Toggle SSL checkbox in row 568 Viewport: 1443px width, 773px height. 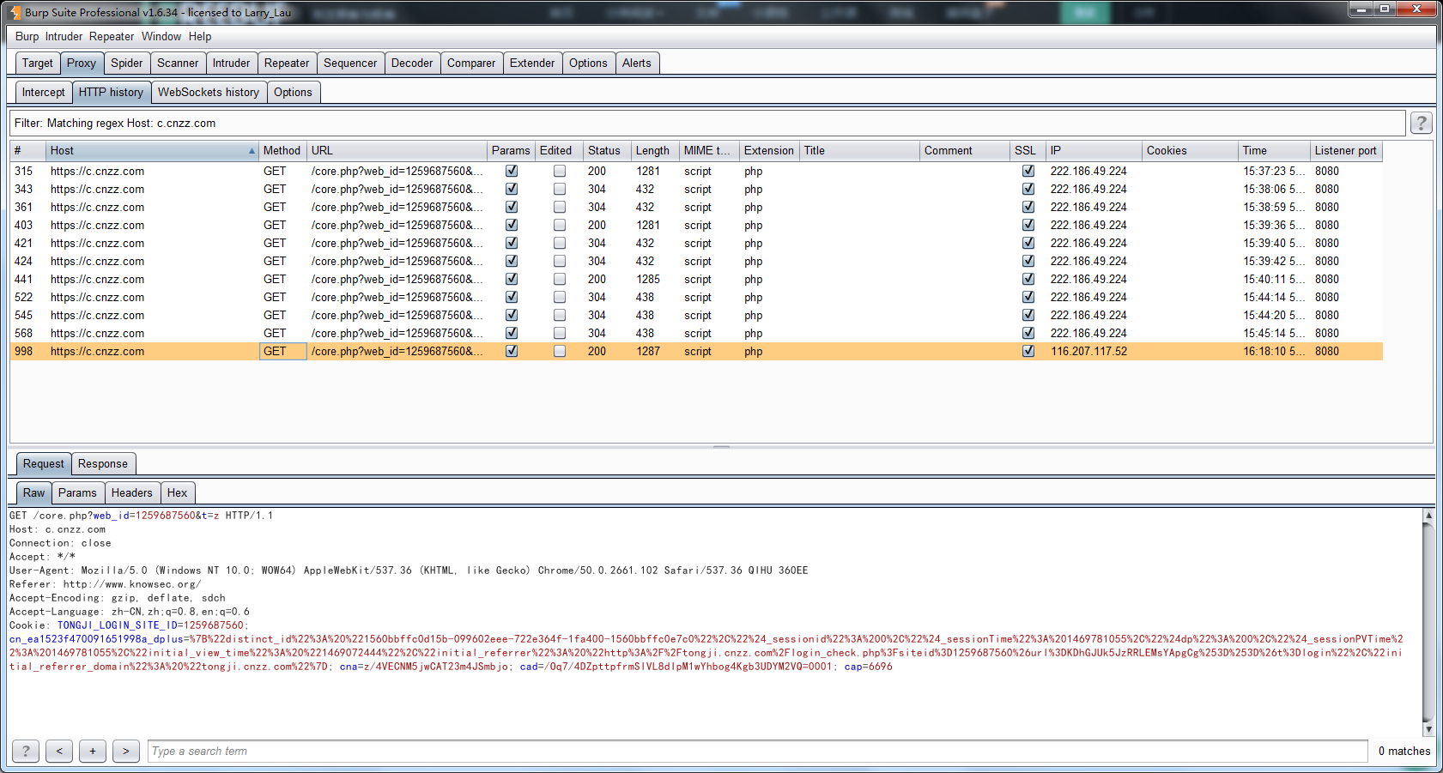[x=1028, y=333]
